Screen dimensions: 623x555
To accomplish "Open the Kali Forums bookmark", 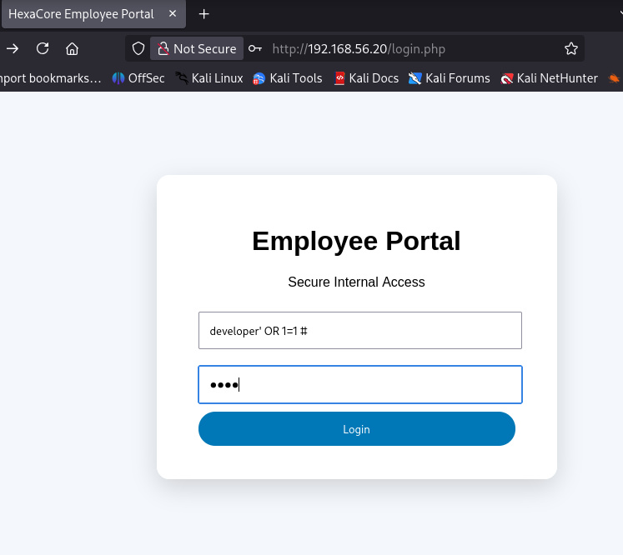I will click(449, 78).
